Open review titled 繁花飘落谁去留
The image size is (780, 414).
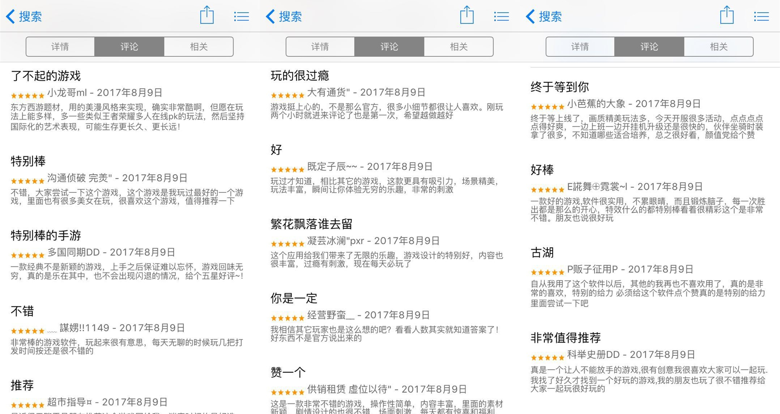pyautogui.click(x=311, y=224)
